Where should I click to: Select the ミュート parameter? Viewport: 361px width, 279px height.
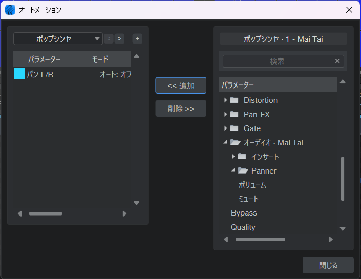coord(248,199)
